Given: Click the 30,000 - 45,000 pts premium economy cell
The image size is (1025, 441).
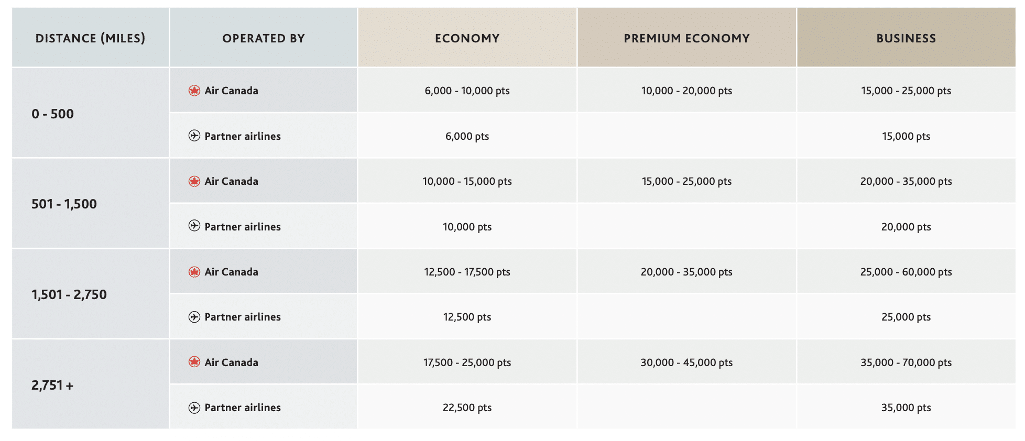Looking at the screenshot, I should point(686,362).
